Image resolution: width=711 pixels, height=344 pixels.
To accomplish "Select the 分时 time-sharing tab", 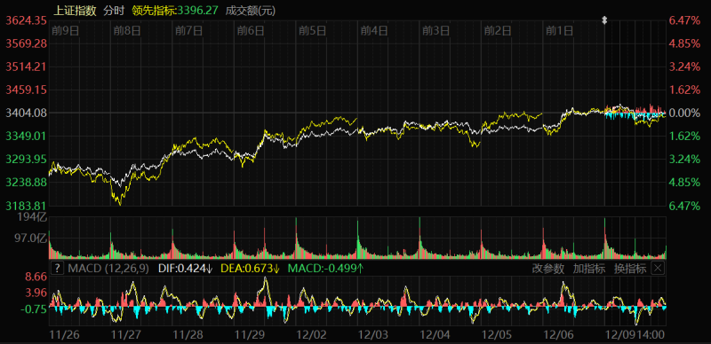I will pyautogui.click(x=114, y=11).
